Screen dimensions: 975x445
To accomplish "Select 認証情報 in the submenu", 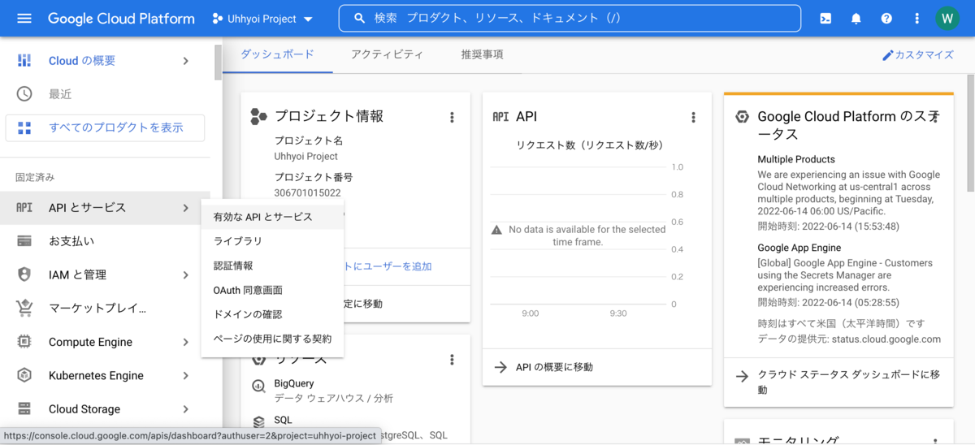I will click(x=272, y=266).
